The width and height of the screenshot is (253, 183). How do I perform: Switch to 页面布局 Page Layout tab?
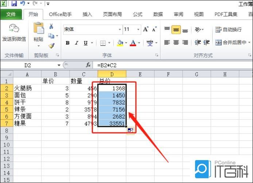[x=112, y=14]
